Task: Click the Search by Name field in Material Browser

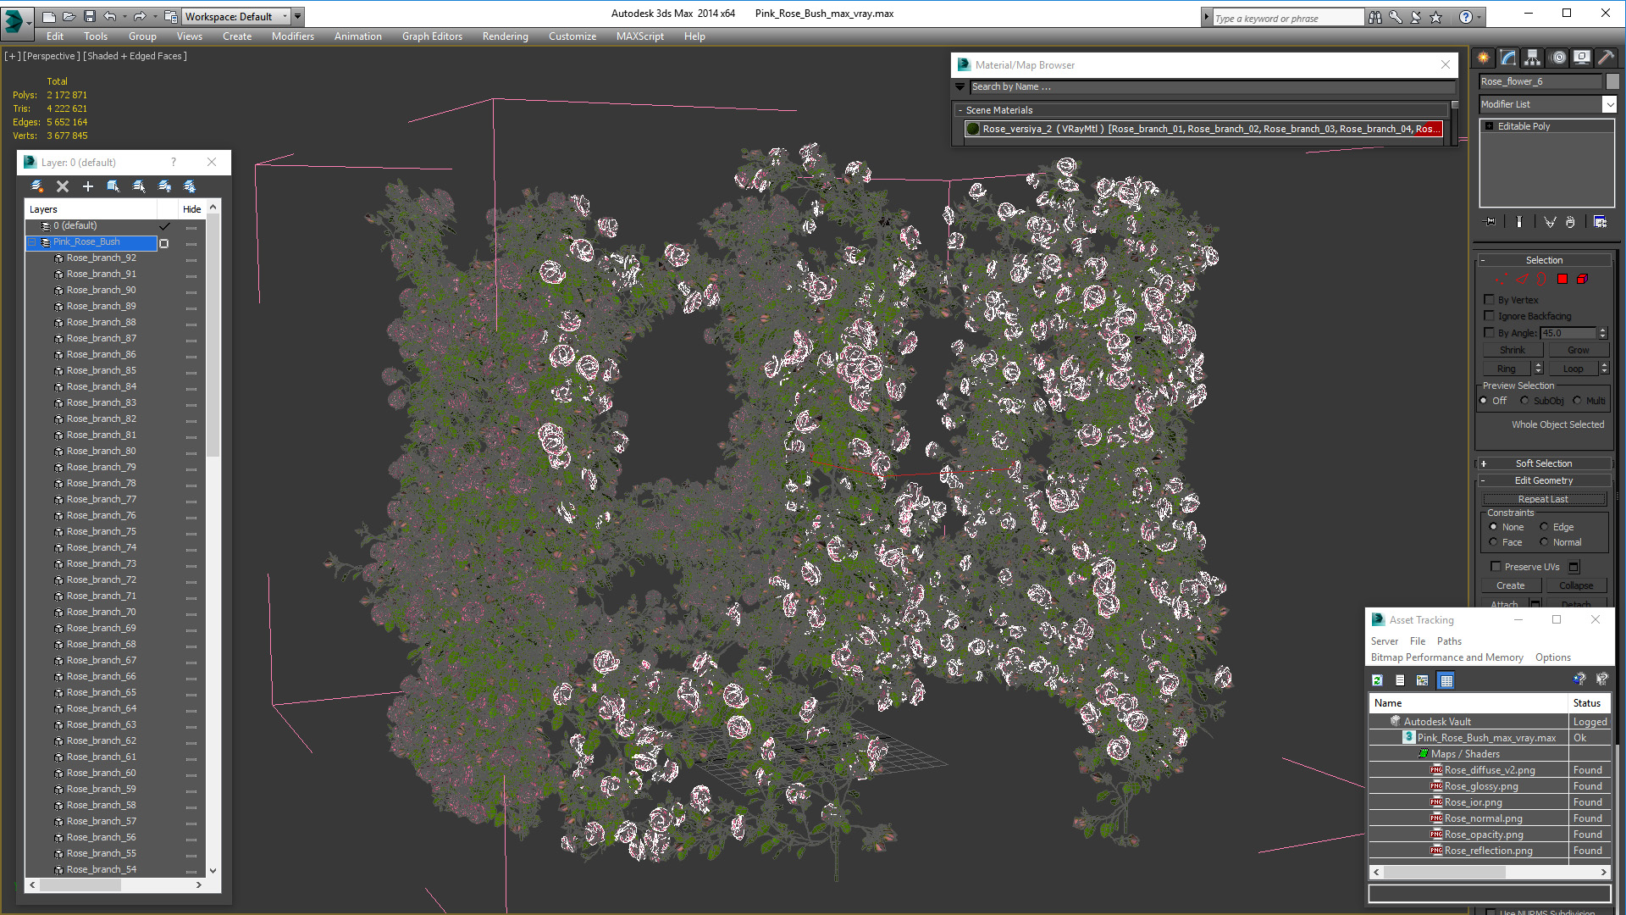Action: 1212,86
